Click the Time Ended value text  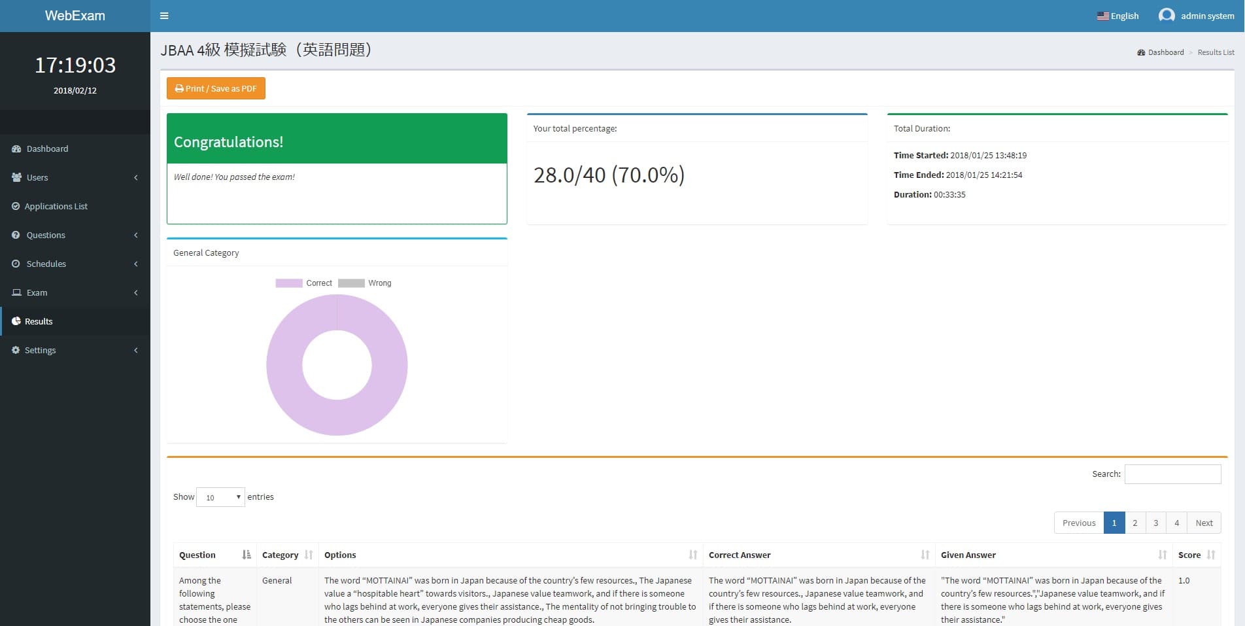coord(984,175)
